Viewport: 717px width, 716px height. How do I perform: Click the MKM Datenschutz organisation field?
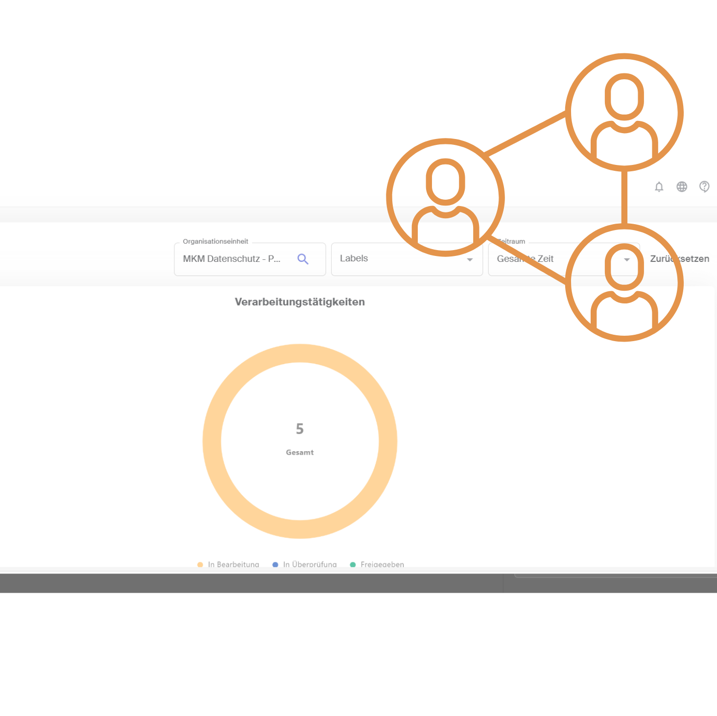(x=232, y=259)
